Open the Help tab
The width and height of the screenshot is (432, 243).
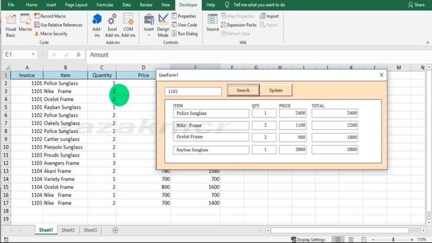tap(211, 5)
